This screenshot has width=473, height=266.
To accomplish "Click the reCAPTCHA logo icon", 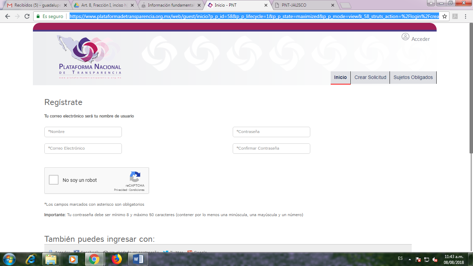I will tap(135, 177).
